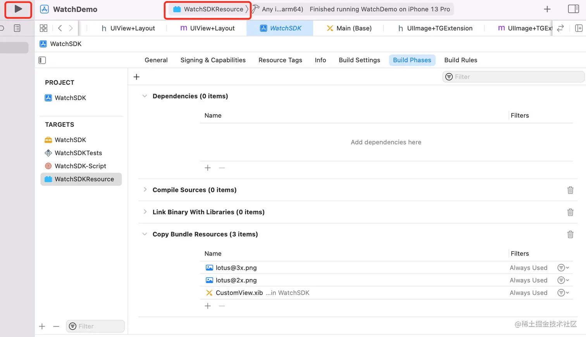Click the minus button under Copy Bundle Resources
The height and width of the screenshot is (337, 586).
pos(222,306)
